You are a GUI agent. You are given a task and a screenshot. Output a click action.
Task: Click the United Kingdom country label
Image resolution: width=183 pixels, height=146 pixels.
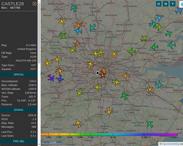27,49
